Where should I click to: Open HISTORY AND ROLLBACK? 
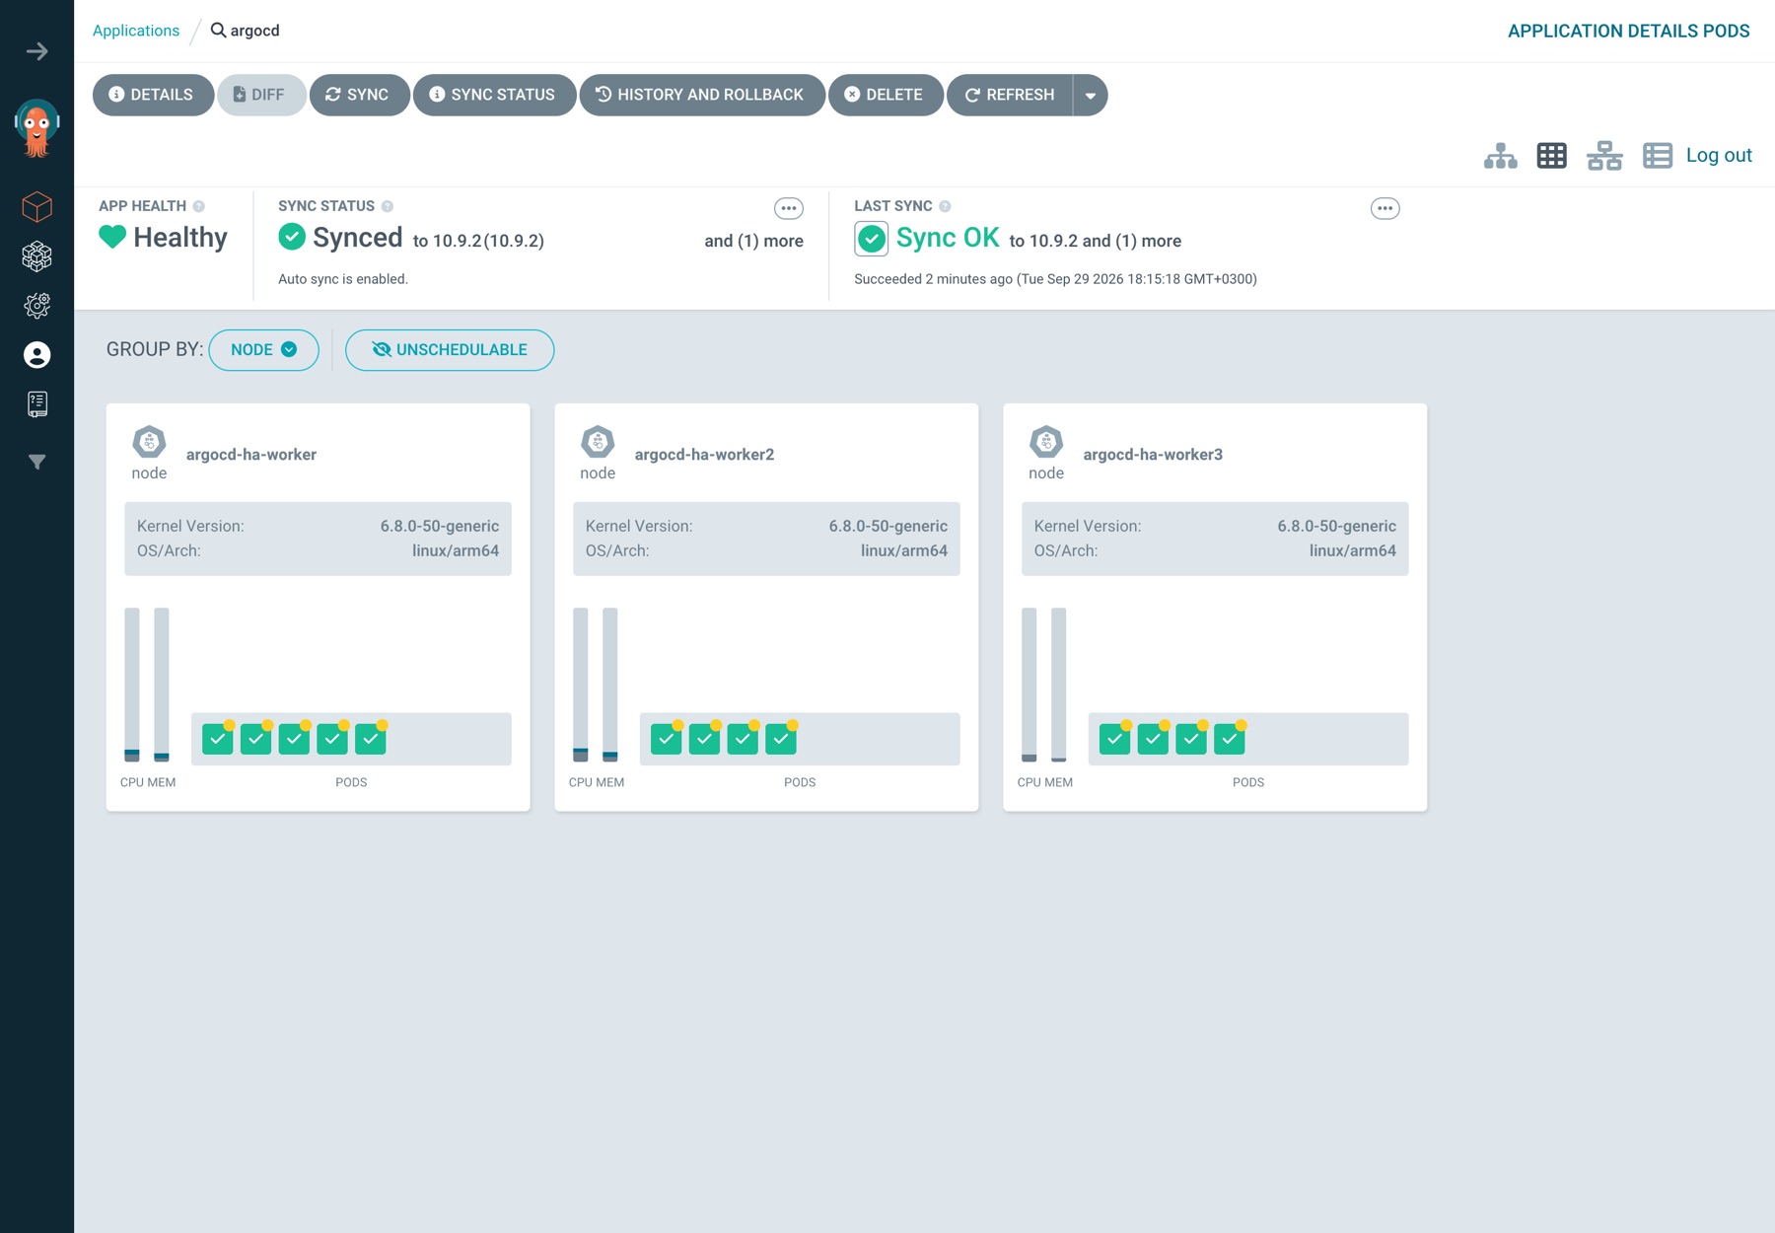(x=702, y=96)
